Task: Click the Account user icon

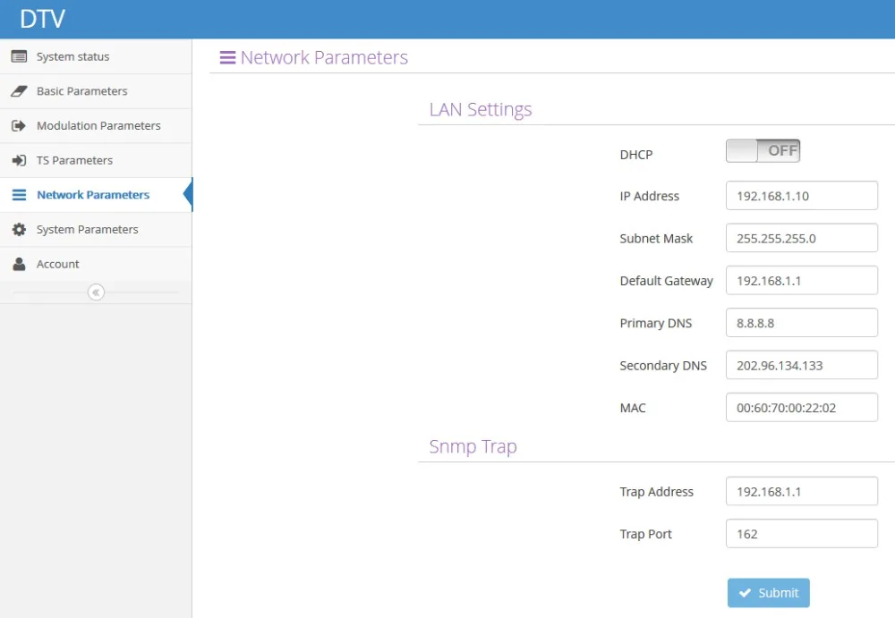Action: tap(19, 264)
